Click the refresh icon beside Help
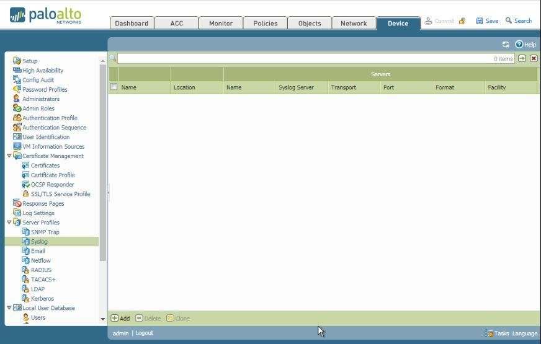The image size is (541, 344). coord(506,45)
